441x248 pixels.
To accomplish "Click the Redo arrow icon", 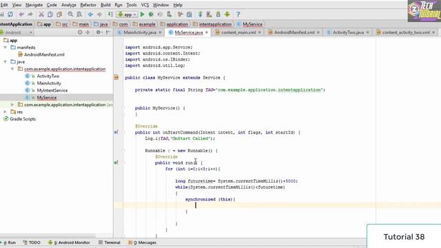I will [x=30, y=14].
